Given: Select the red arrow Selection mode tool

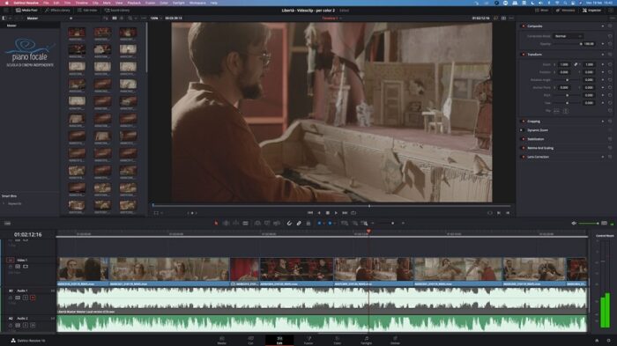Looking at the screenshot, I should 216,223.
